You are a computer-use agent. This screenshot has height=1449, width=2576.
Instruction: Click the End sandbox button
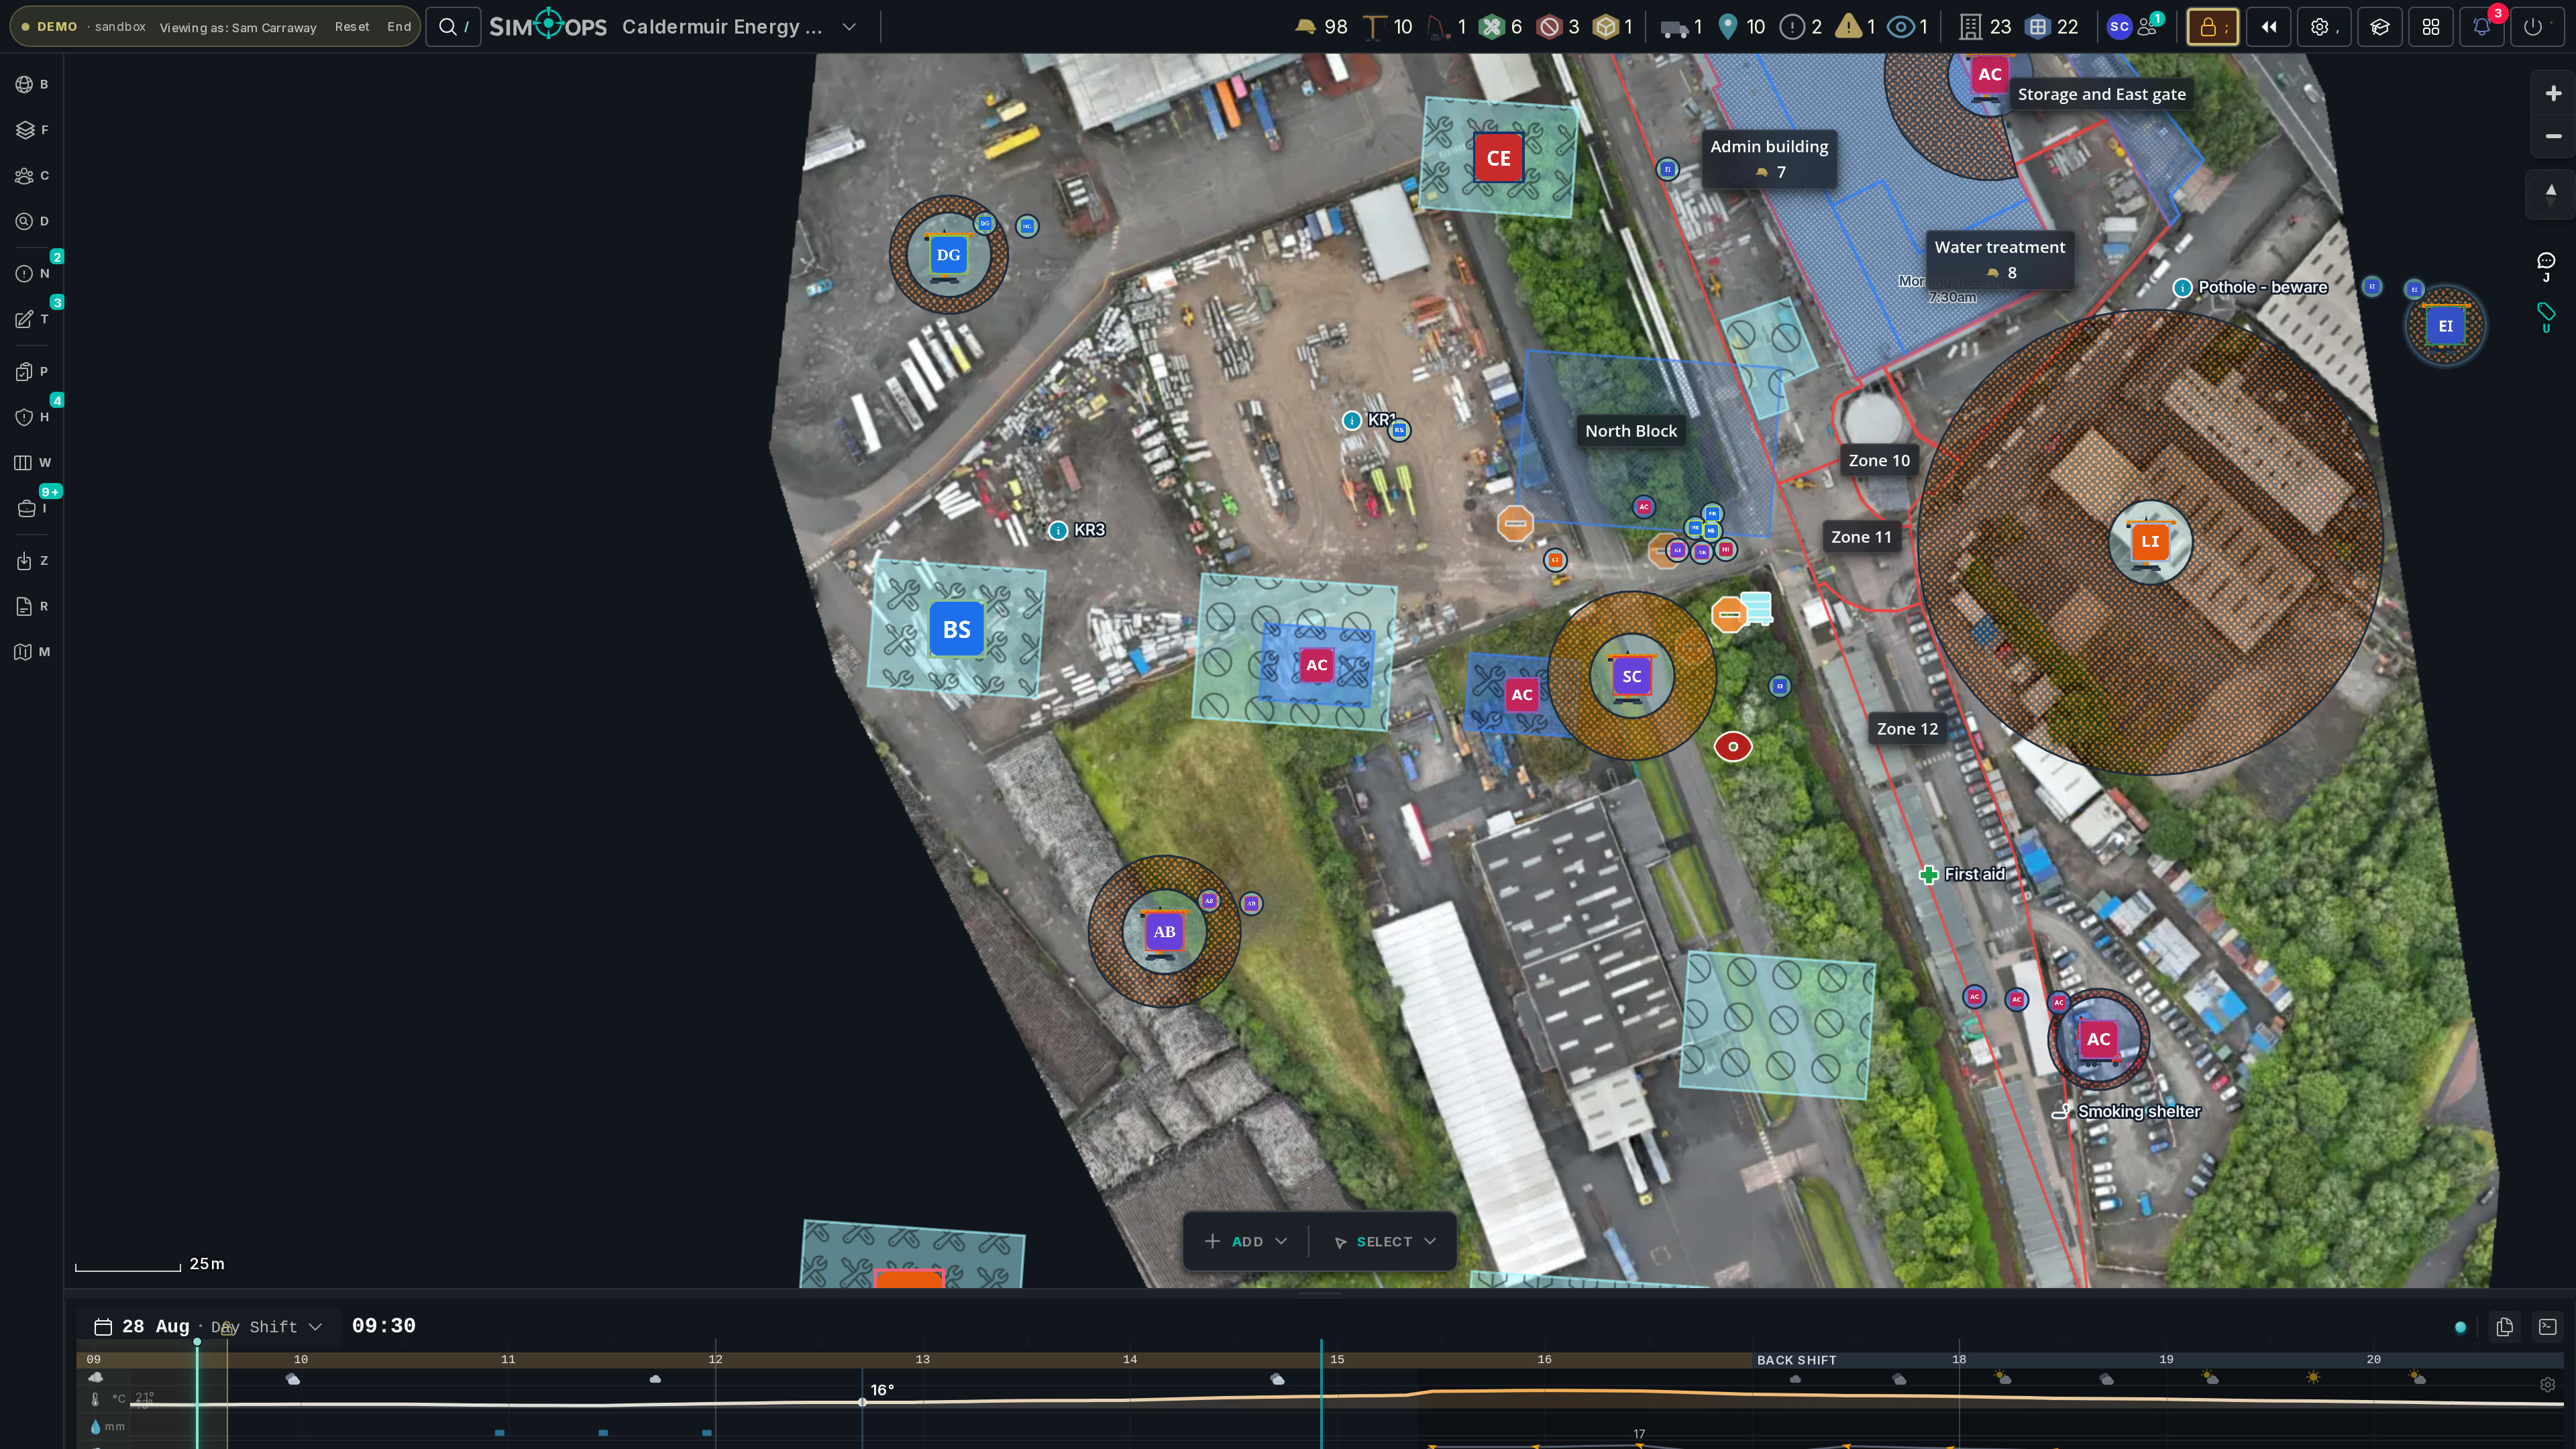coord(399,27)
